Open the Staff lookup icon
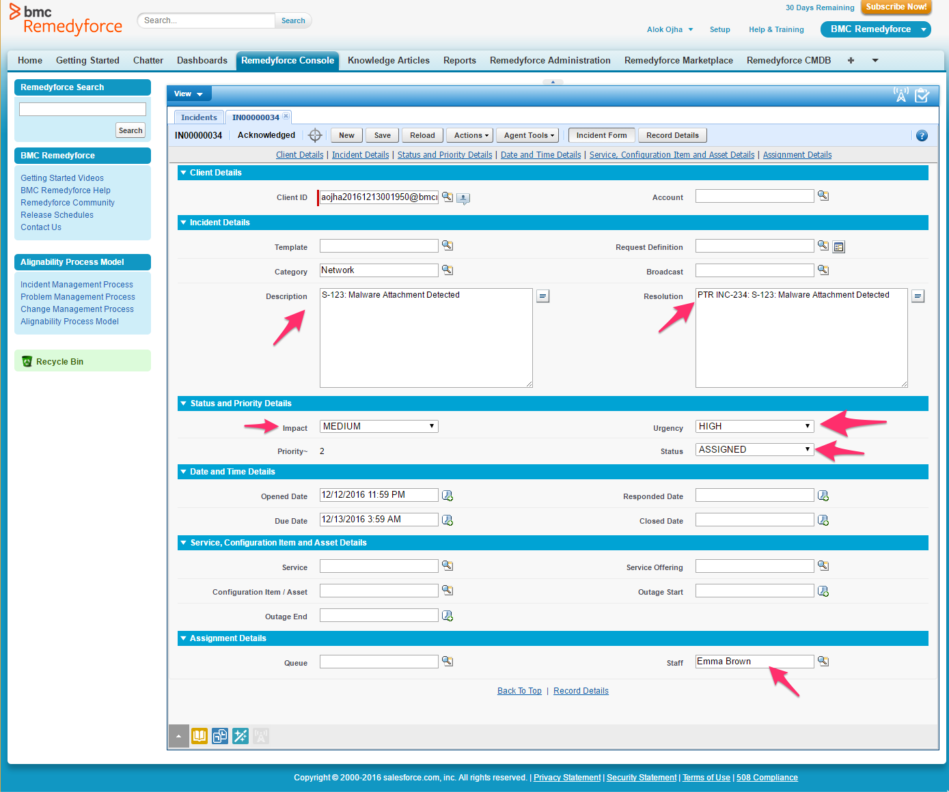 (x=823, y=662)
